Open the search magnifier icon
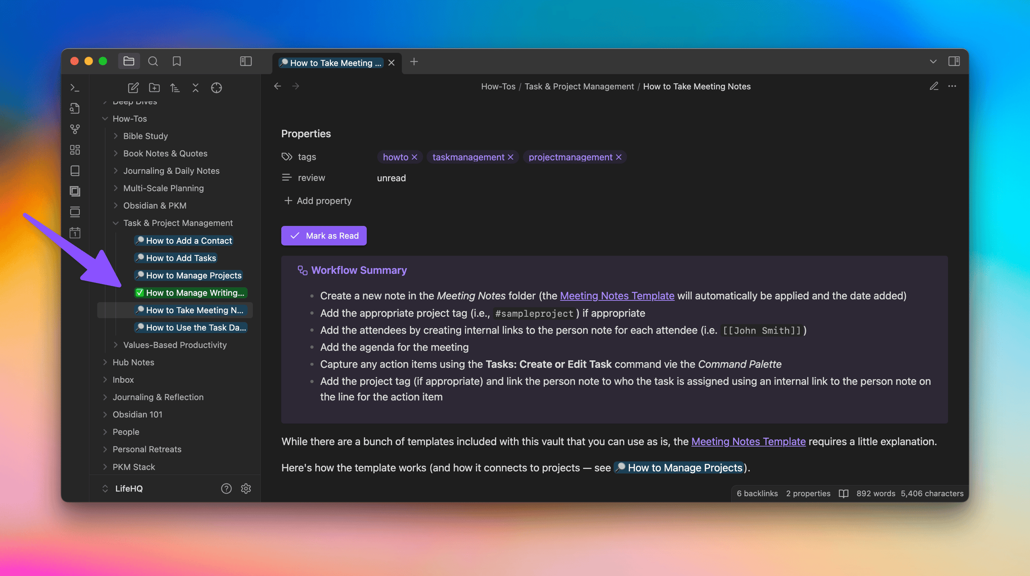The image size is (1030, 576). (x=153, y=61)
